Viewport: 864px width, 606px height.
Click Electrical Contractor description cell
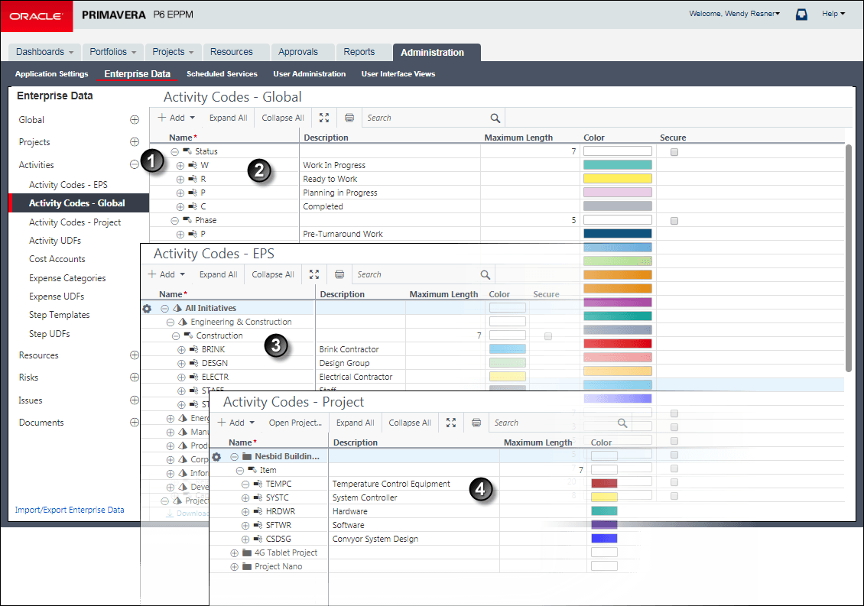[360, 377]
